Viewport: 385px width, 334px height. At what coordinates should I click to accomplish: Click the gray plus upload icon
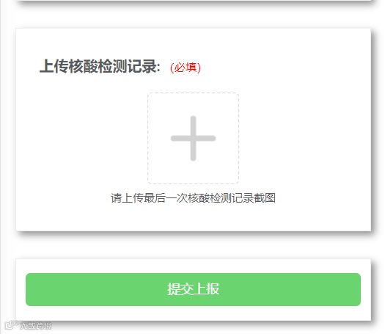[194, 138]
